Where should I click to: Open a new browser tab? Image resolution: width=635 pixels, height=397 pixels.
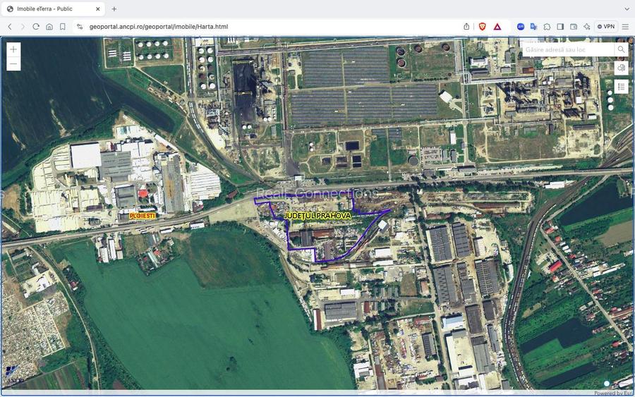pos(114,8)
